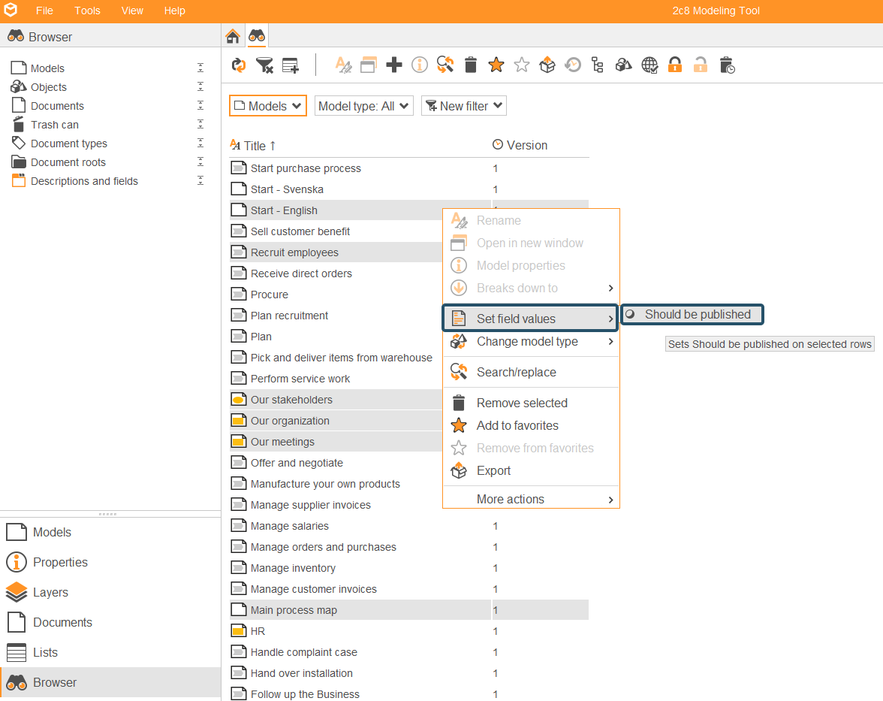Open the home tab icon
This screenshot has width=883, height=701.
point(233,37)
